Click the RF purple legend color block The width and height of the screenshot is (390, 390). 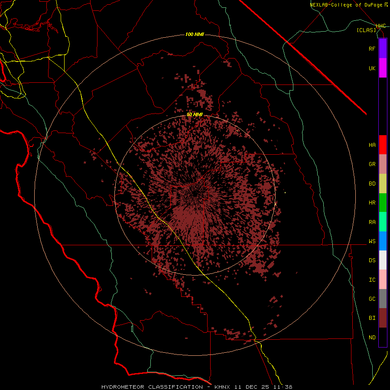[383, 49]
